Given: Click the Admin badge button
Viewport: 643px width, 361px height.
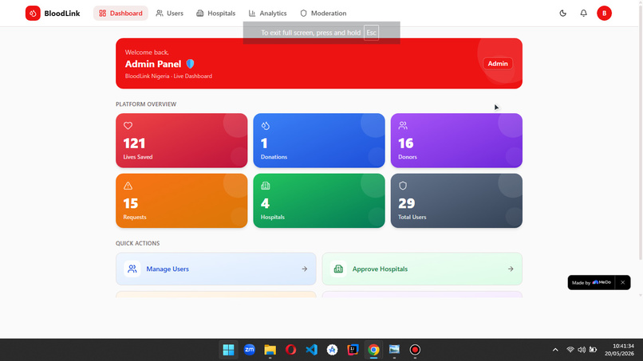Looking at the screenshot, I should pyautogui.click(x=498, y=64).
